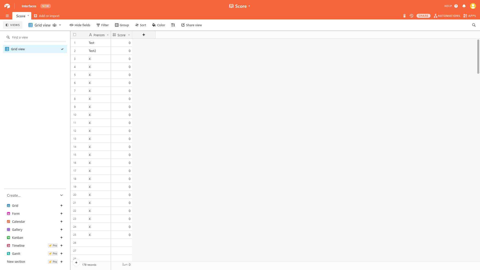Open the Sort tool

(x=140, y=25)
